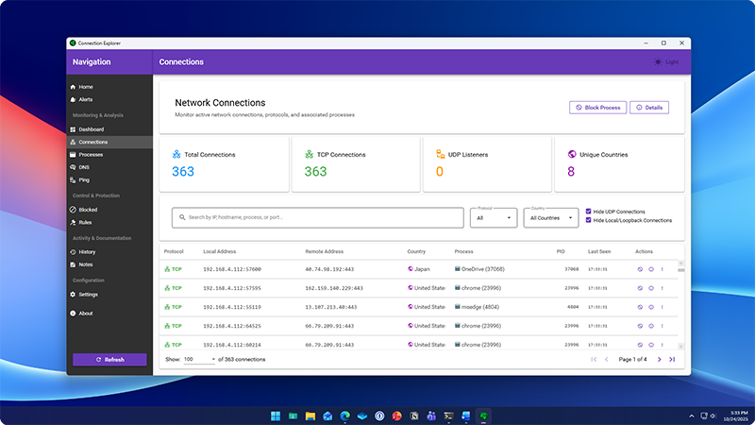The height and width of the screenshot is (425, 755).
Task: Open Alerts from the navigation sidebar
Action: click(x=85, y=99)
